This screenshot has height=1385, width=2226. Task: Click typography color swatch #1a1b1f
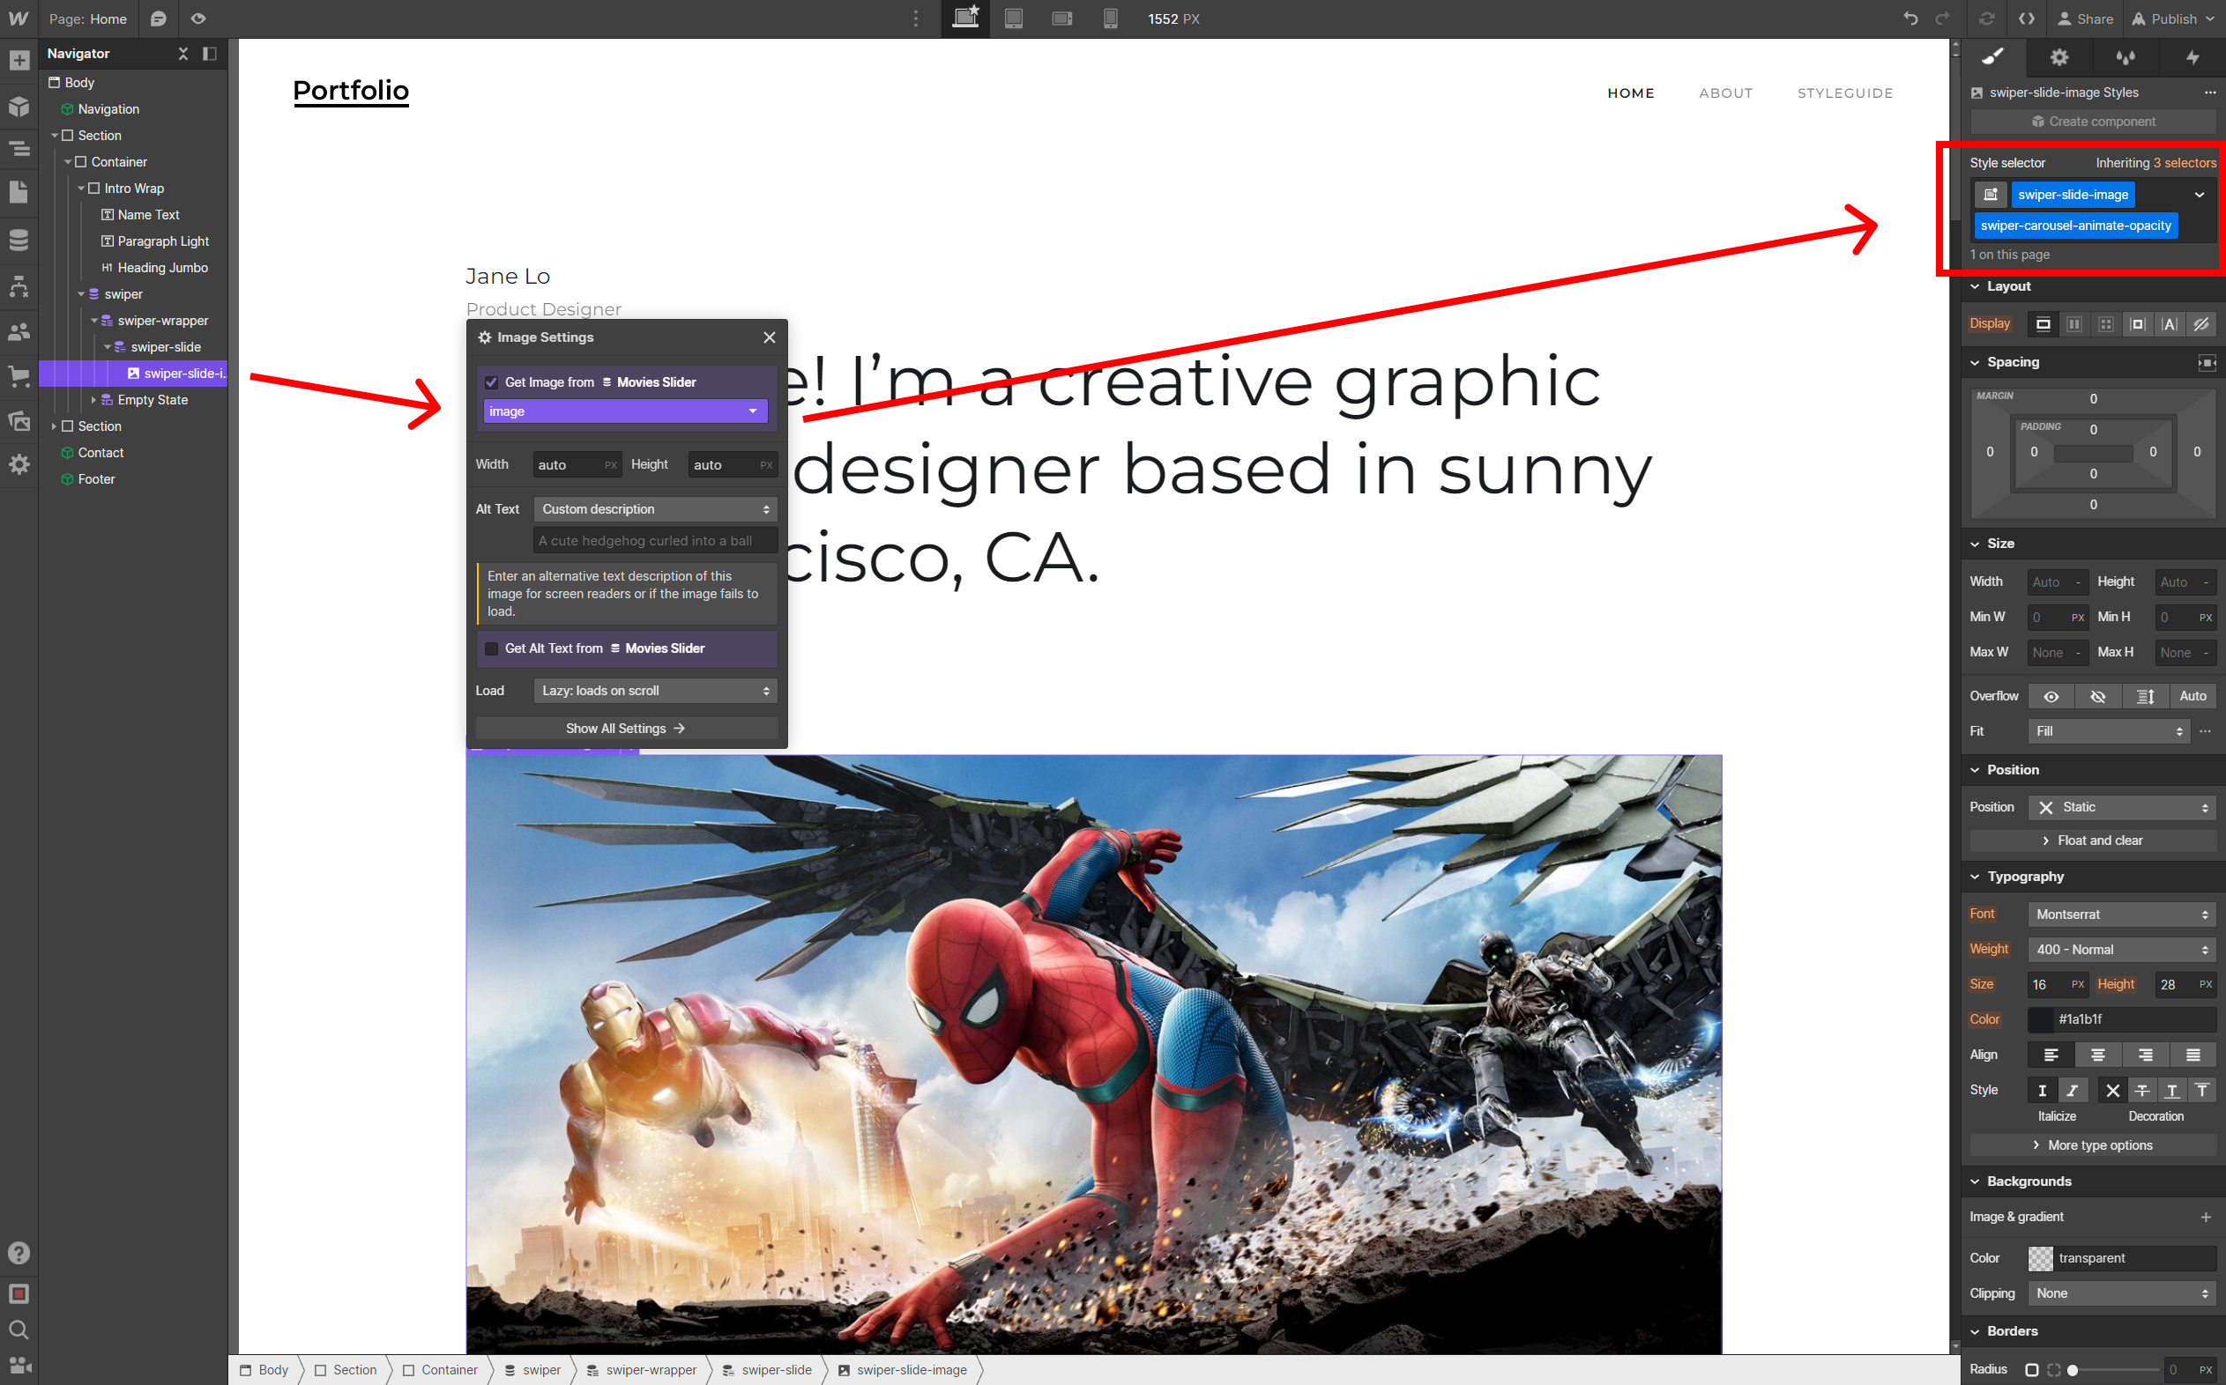(2040, 1019)
